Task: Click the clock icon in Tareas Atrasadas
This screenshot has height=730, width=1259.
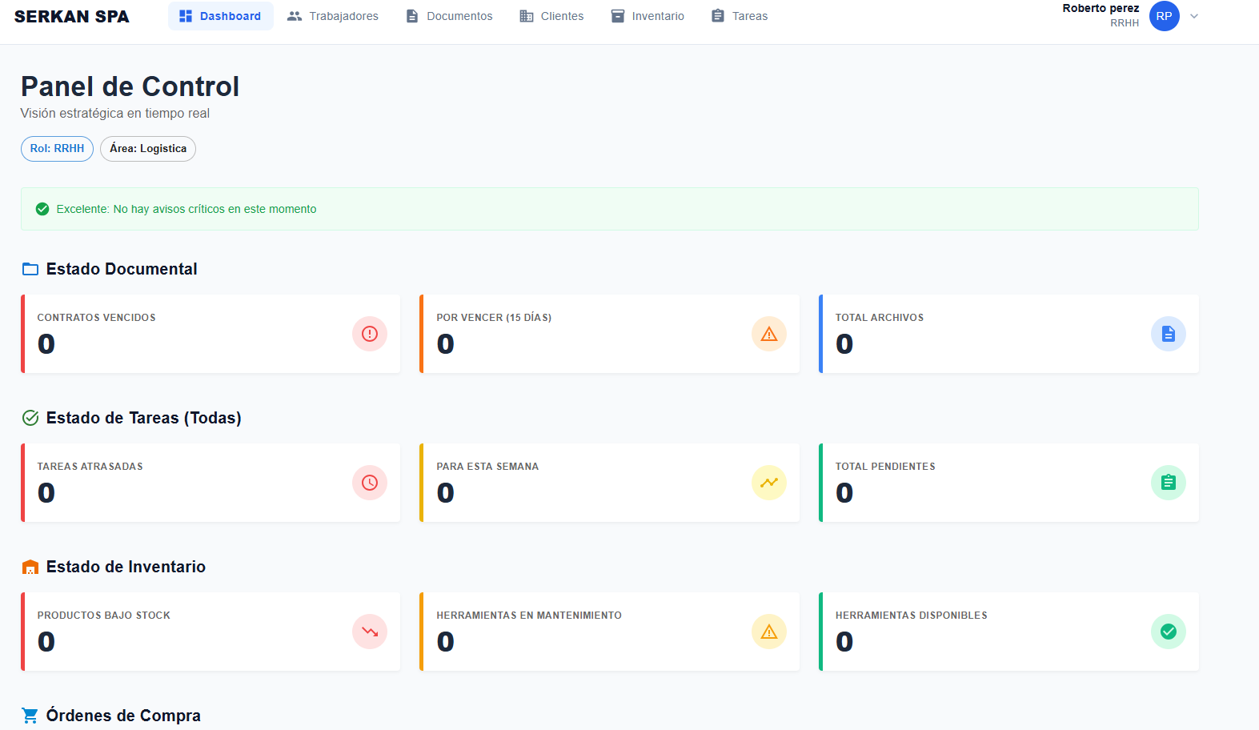Action: pyautogui.click(x=369, y=483)
